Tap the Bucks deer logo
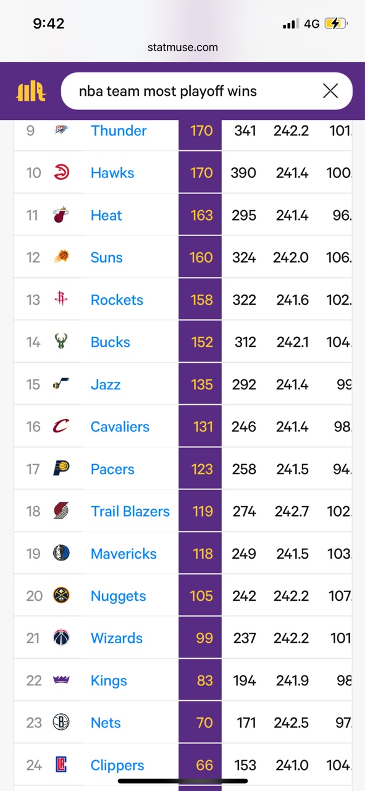This screenshot has width=365, height=791. [61, 342]
